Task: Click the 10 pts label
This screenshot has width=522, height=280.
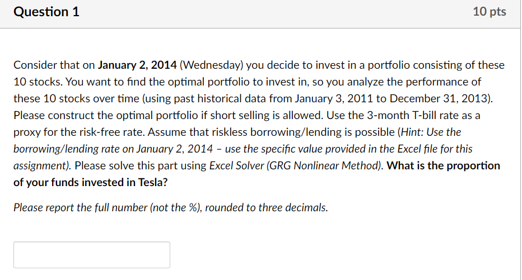Action: 489,12
